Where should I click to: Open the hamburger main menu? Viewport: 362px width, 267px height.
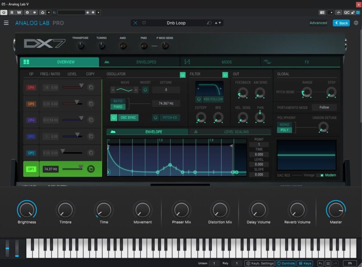[6, 23]
